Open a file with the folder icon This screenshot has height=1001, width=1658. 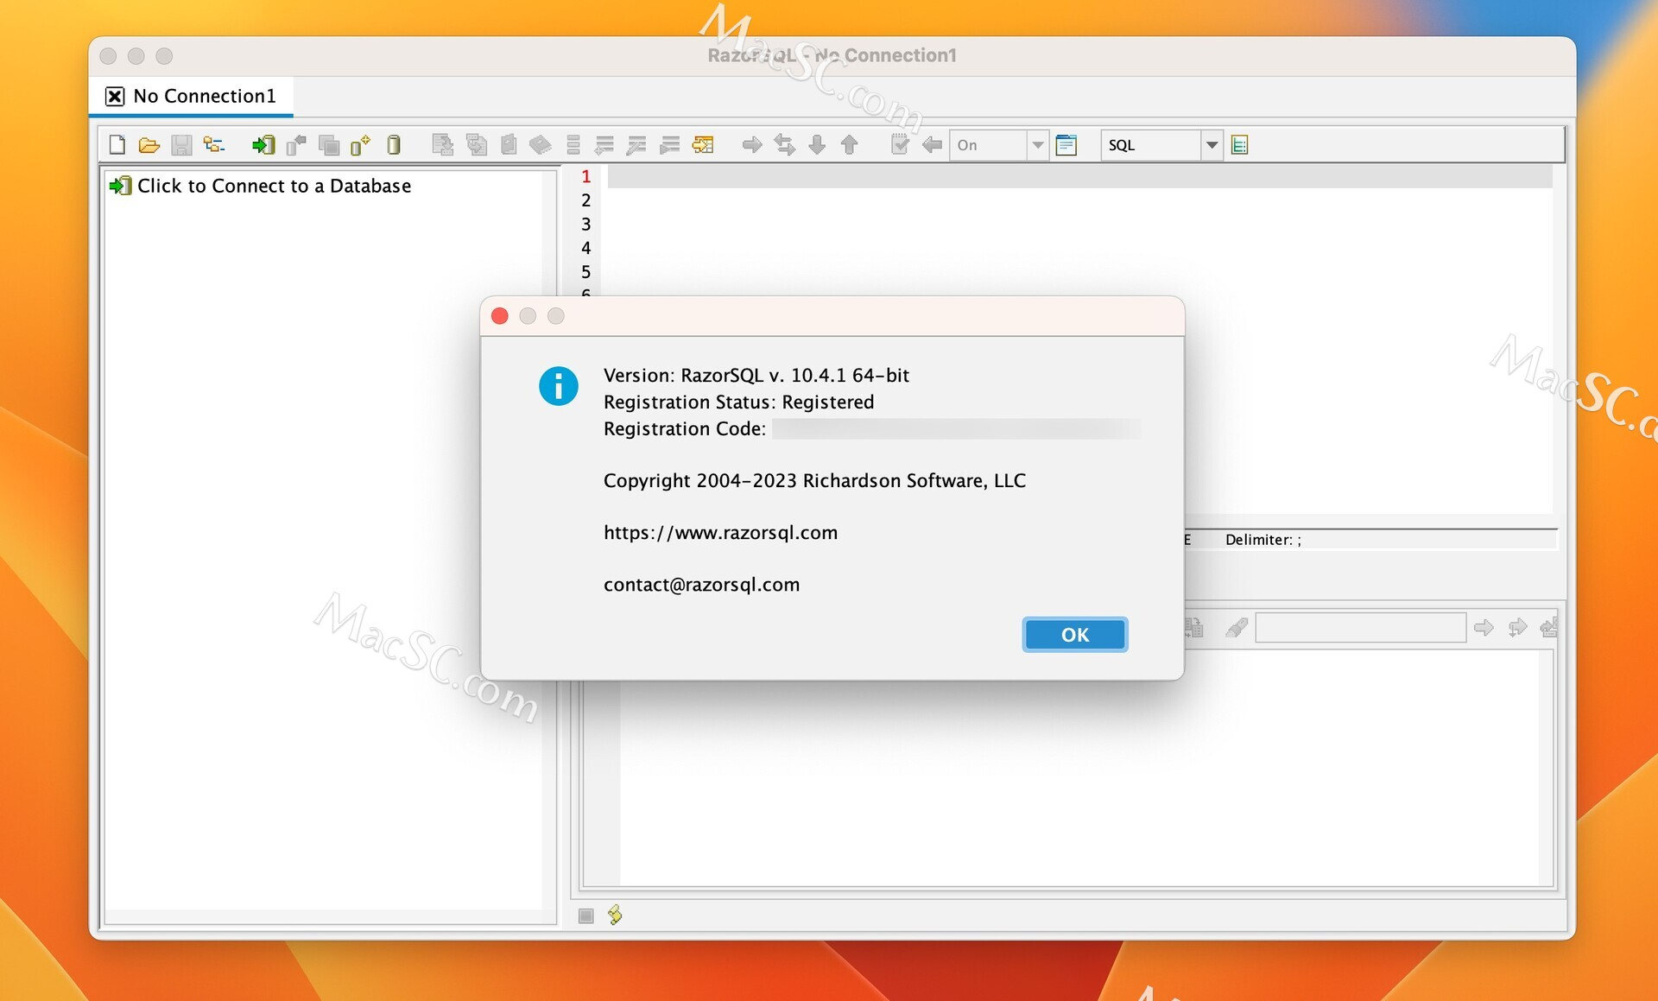click(x=149, y=145)
